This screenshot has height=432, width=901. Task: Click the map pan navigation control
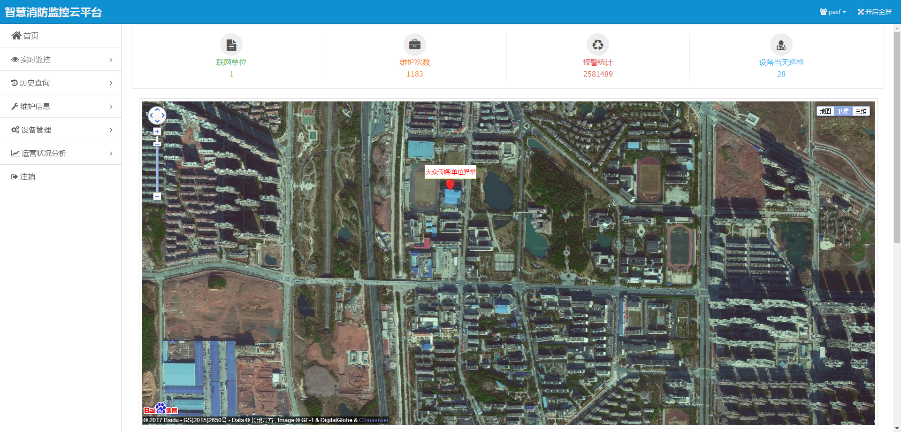(157, 115)
